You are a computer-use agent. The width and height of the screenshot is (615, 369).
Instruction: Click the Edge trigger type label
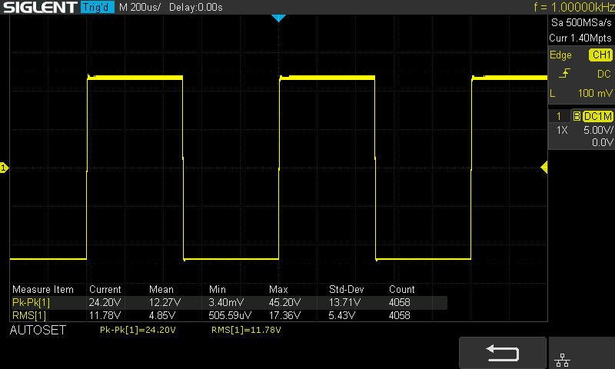(560, 55)
